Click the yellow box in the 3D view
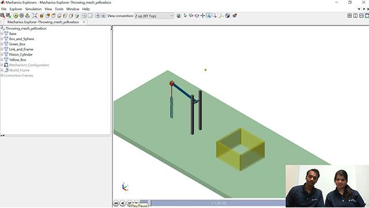Viewport: 369px width, 208px height. coord(240,149)
